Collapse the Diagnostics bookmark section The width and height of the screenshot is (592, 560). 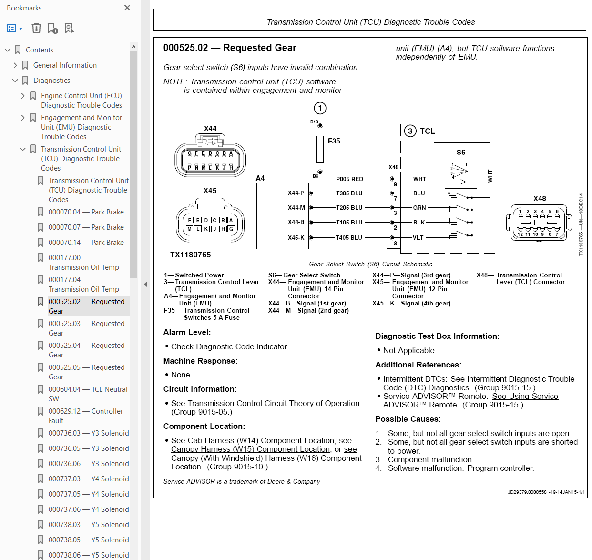click(x=15, y=81)
